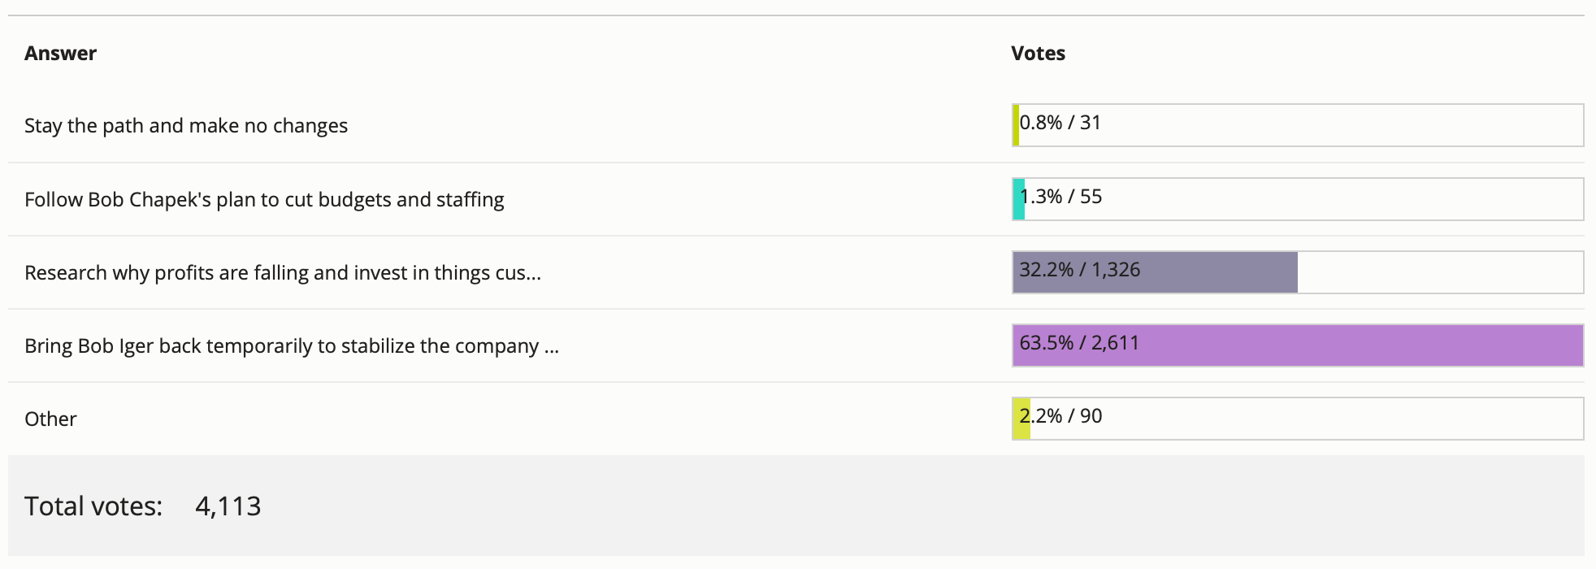Click the lime 0.8% bar segment

click(x=1016, y=125)
